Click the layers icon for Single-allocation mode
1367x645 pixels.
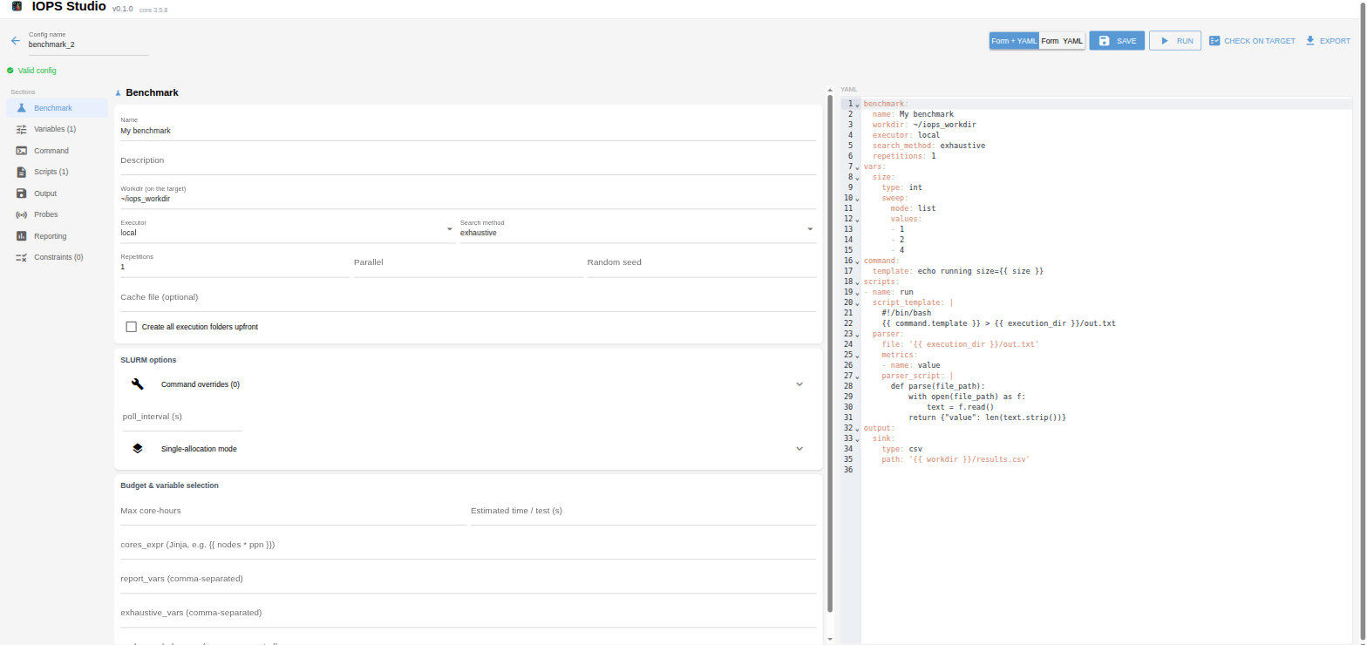tap(137, 449)
